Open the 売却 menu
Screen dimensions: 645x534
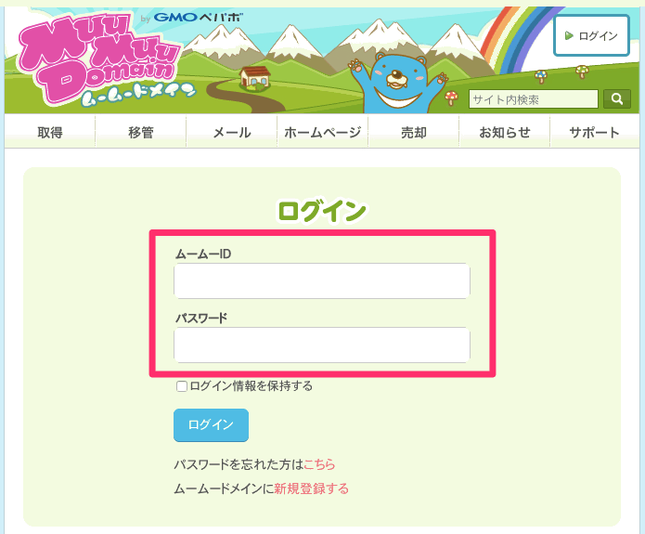[x=413, y=133]
